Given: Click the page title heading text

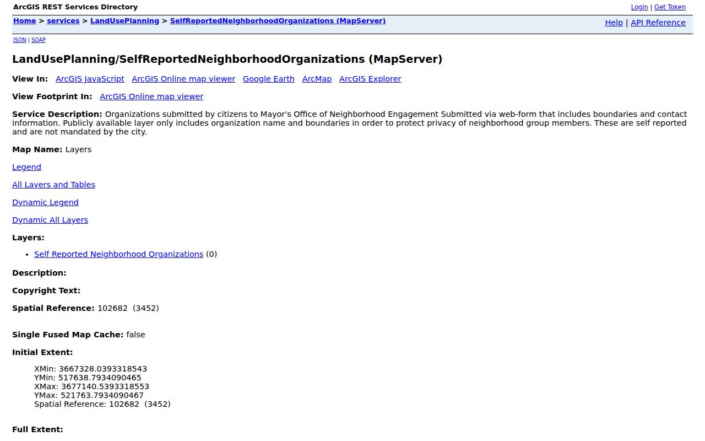Looking at the screenshot, I should pyautogui.click(x=227, y=59).
